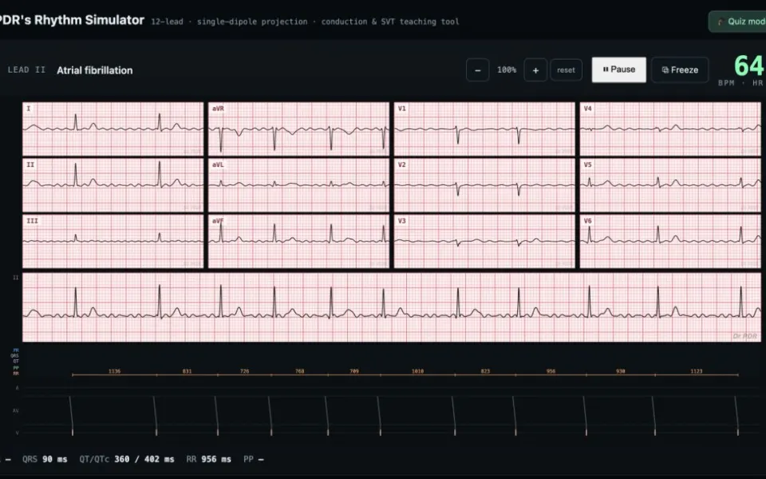The height and width of the screenshot is (479, 766).
Task: Open Quiz mode
Action: coord(737,22)
